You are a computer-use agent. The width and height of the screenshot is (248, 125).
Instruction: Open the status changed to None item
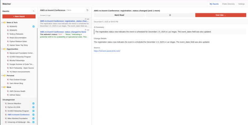tap(65, 34)
